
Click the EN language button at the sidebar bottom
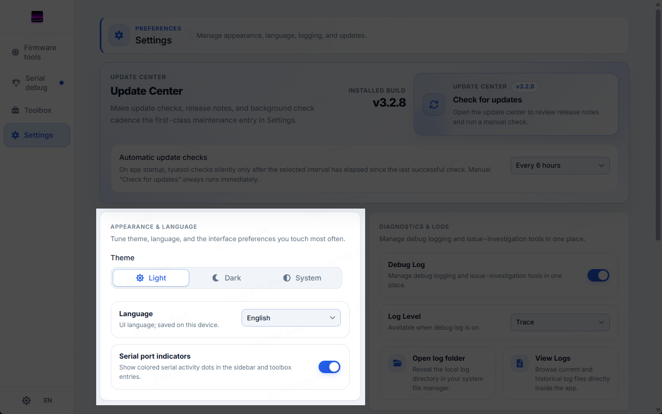pyautogui.click(x=48, y=401)
